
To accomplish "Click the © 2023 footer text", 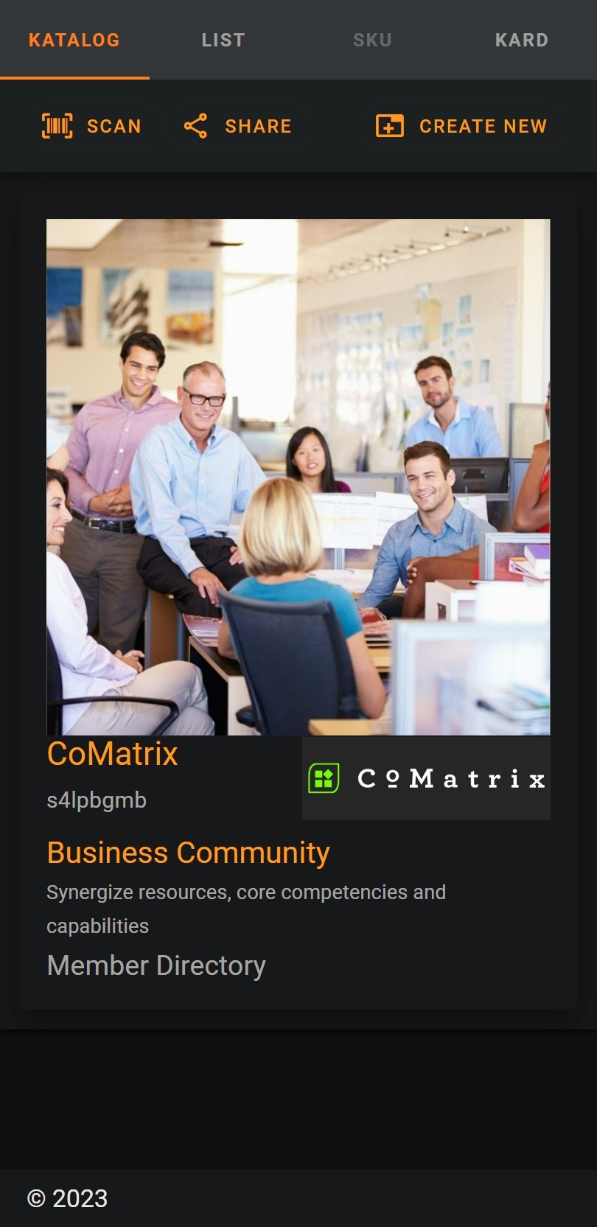I will [x=67, y=1198].
